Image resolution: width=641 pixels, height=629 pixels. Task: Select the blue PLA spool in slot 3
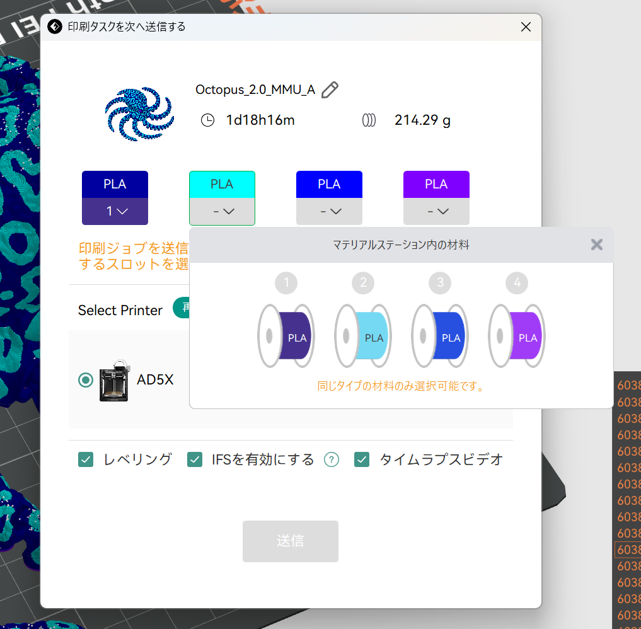[x=440, y=335]
